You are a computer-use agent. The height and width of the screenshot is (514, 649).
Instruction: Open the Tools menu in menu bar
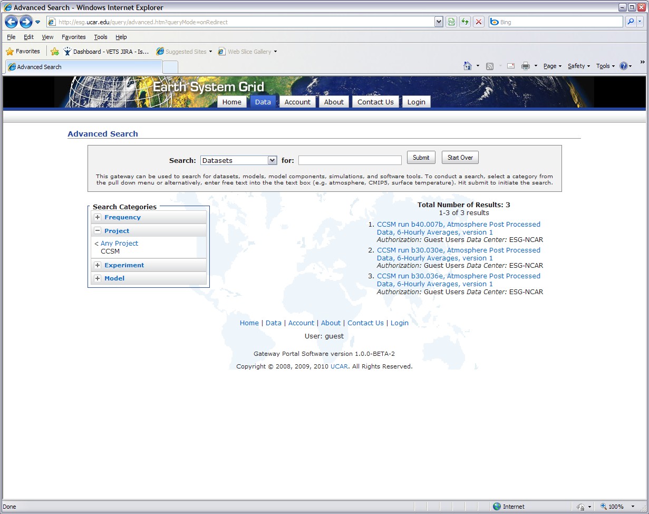pos(100,37)
